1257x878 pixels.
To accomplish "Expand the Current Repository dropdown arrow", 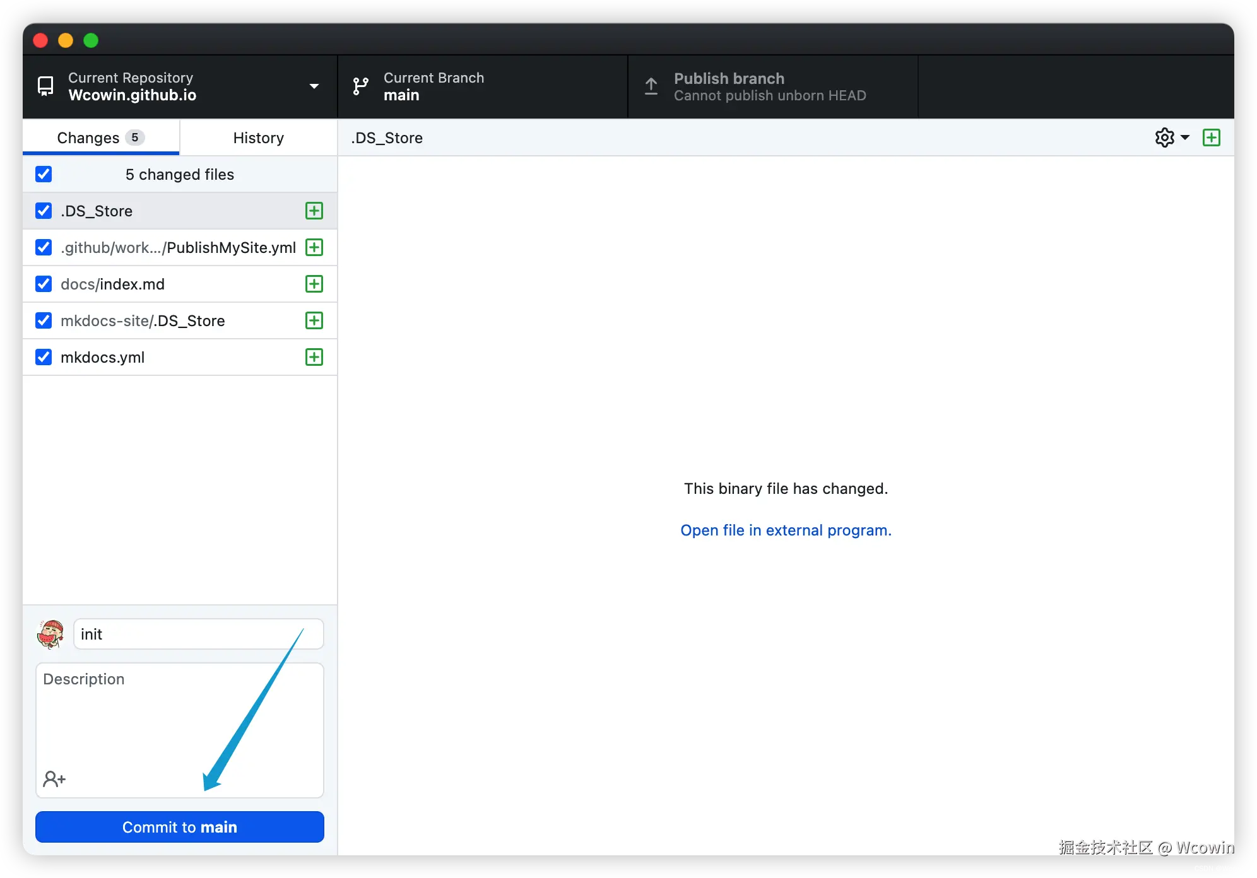I will [x=314, y=86].
